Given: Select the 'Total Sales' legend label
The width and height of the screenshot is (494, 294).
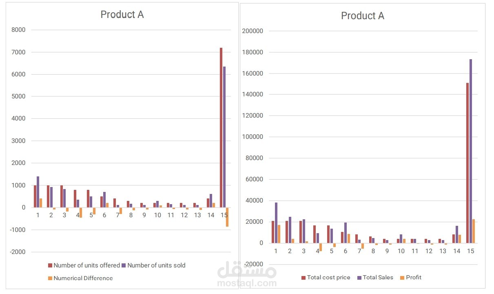Looking at the screenshot, I should tap(378, 278).
